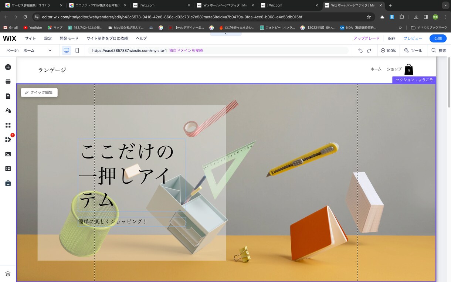Click the クイック編集 quick edit button
Viewport: 451px width, 282px height.
click(x=39, y=92)
